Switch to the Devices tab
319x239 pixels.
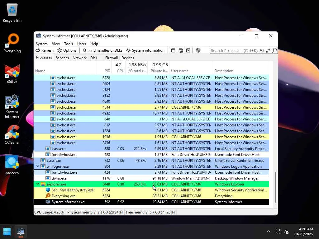(127, 58)
